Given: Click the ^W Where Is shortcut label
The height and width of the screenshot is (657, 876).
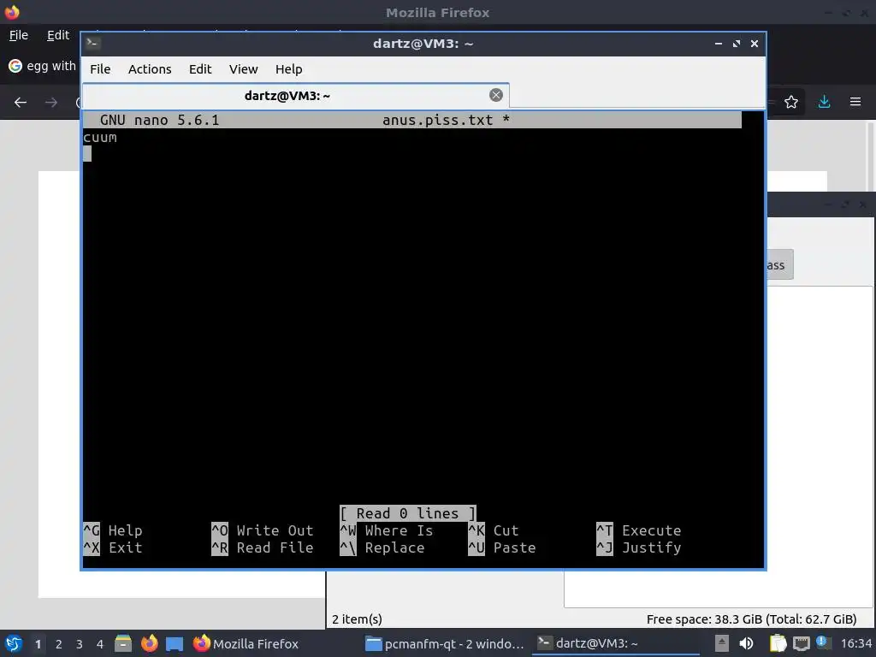Looking at the screenshot, I should pyautogui.click(x=387, y=530).
